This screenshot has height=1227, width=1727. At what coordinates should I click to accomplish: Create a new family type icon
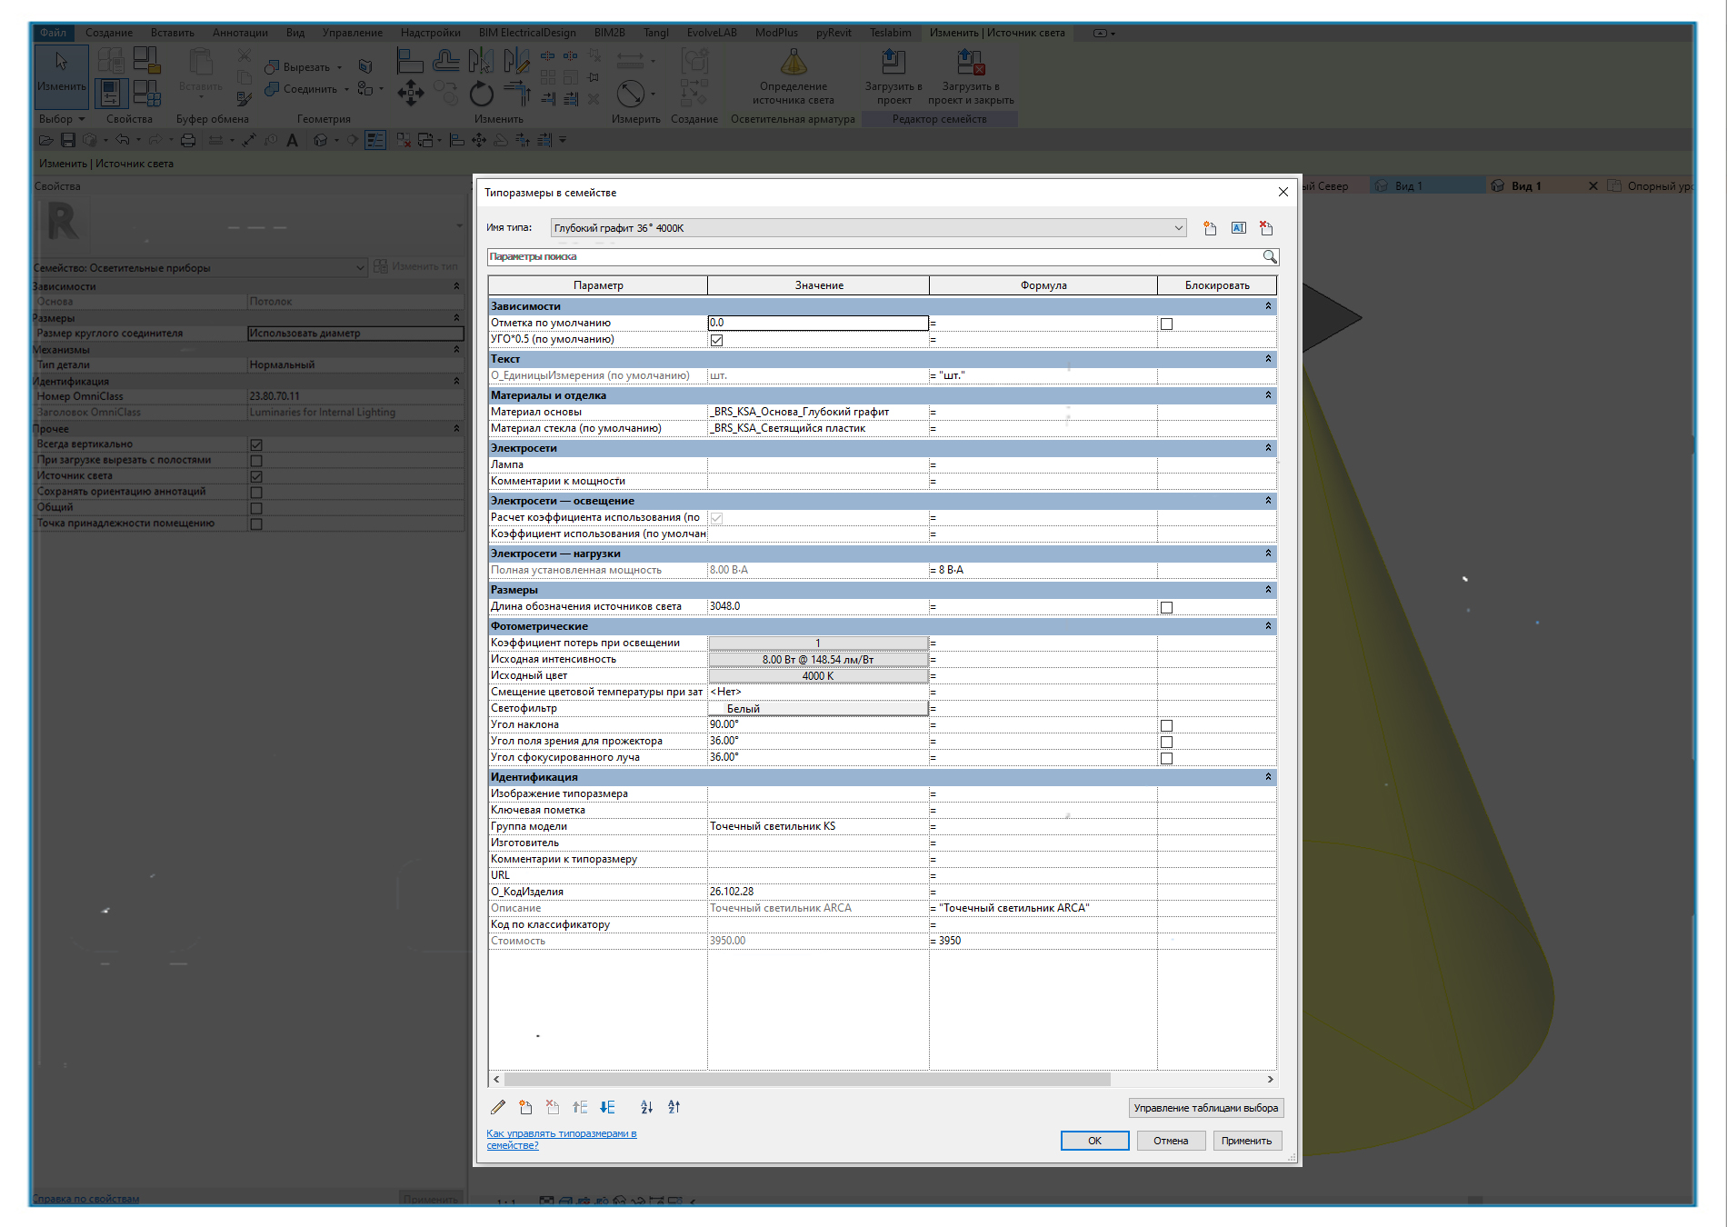pos(1210,228)
